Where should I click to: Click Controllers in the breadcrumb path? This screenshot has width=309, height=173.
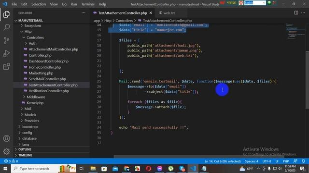pos(124,21)
